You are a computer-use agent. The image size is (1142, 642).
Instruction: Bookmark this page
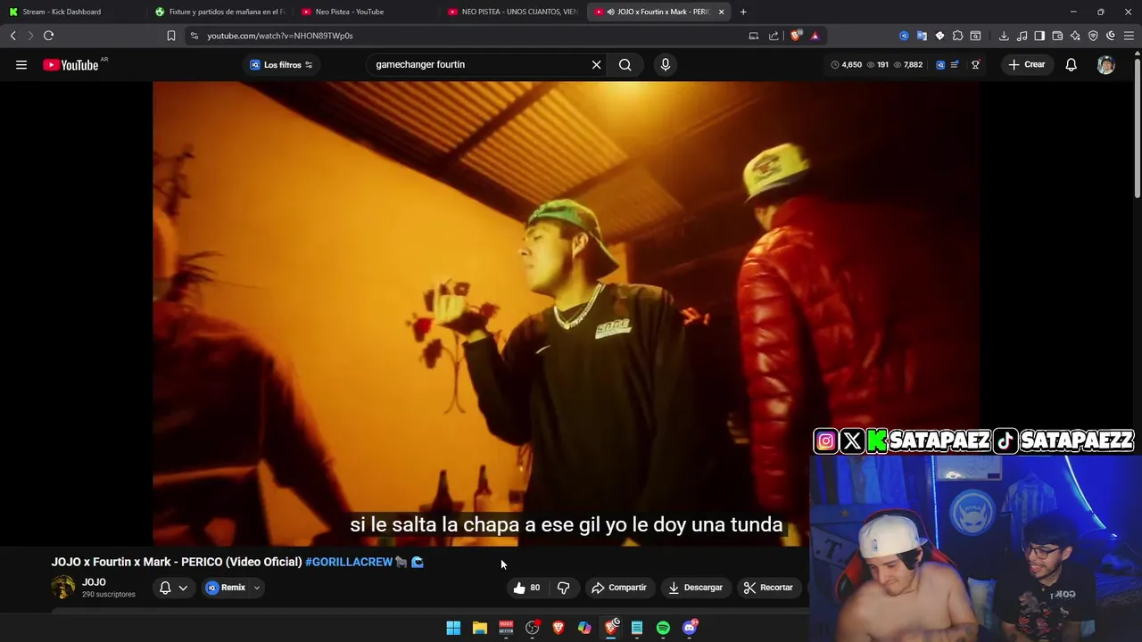(171, 36)
